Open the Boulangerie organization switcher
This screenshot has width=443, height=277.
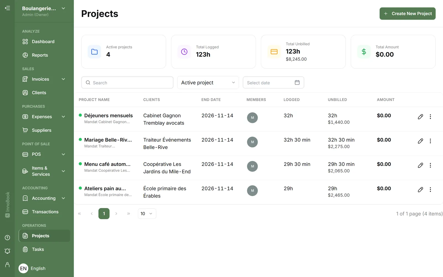44,11
